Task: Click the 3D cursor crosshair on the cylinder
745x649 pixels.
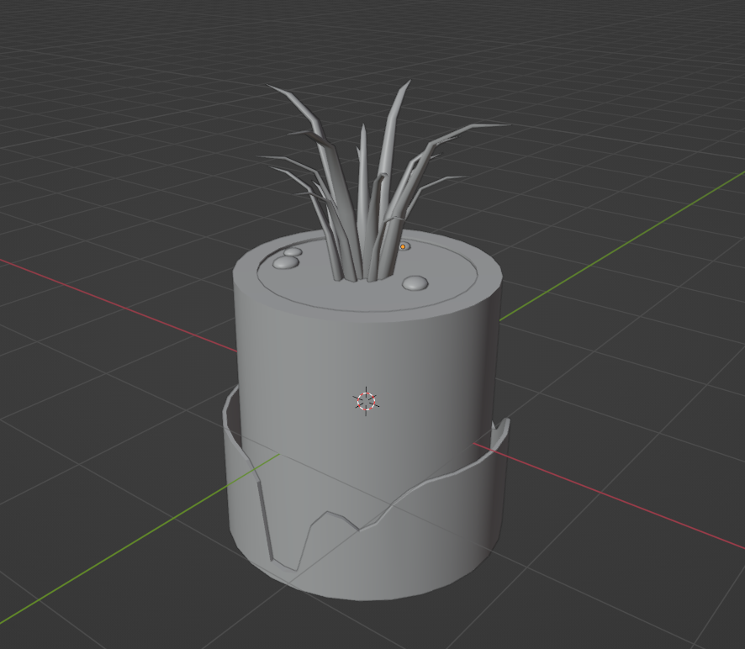Action: (366, 401)
